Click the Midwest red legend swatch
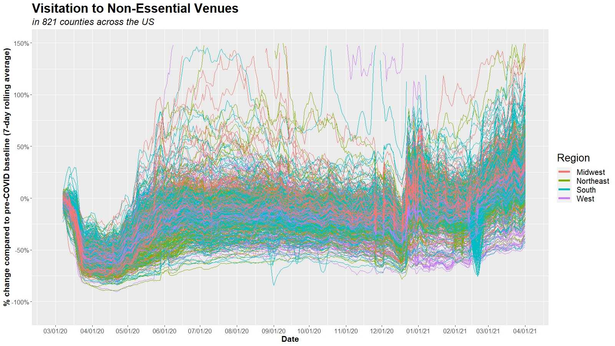Screen dimensions: 615x346 click(564, 172)
